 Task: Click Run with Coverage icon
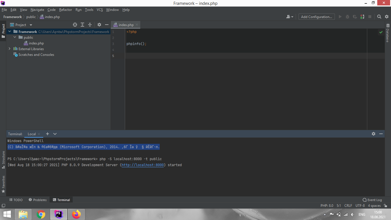(x=355, y=17)
